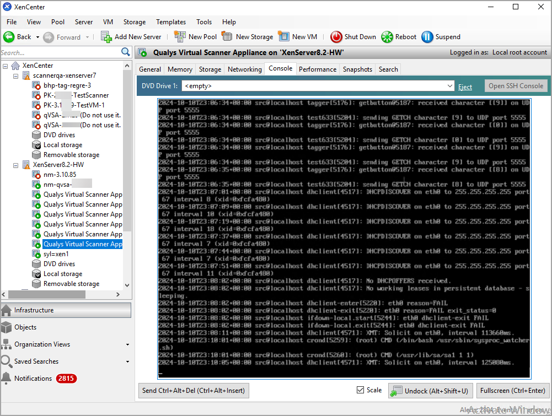
Task: Select the highlighted Qualys Virtual Scanner App item
Action: click(x=83, y=244)
